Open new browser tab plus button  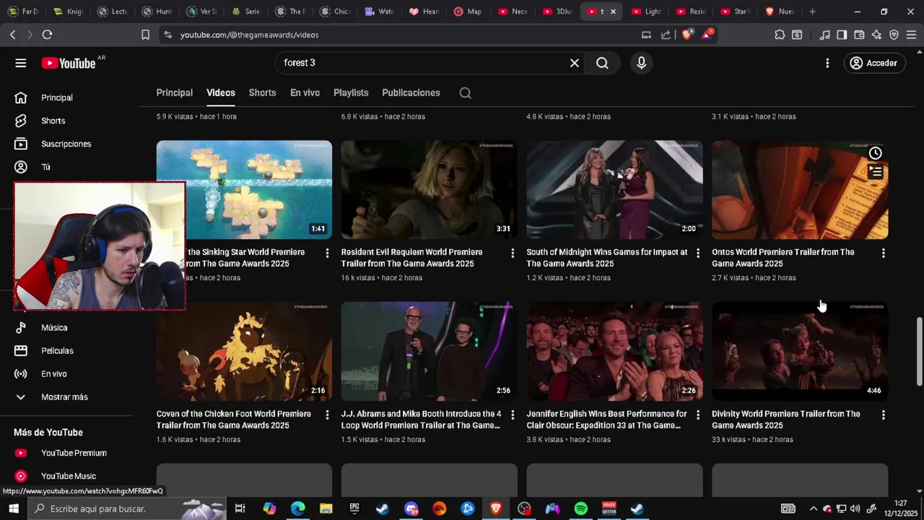pos(812,12)
